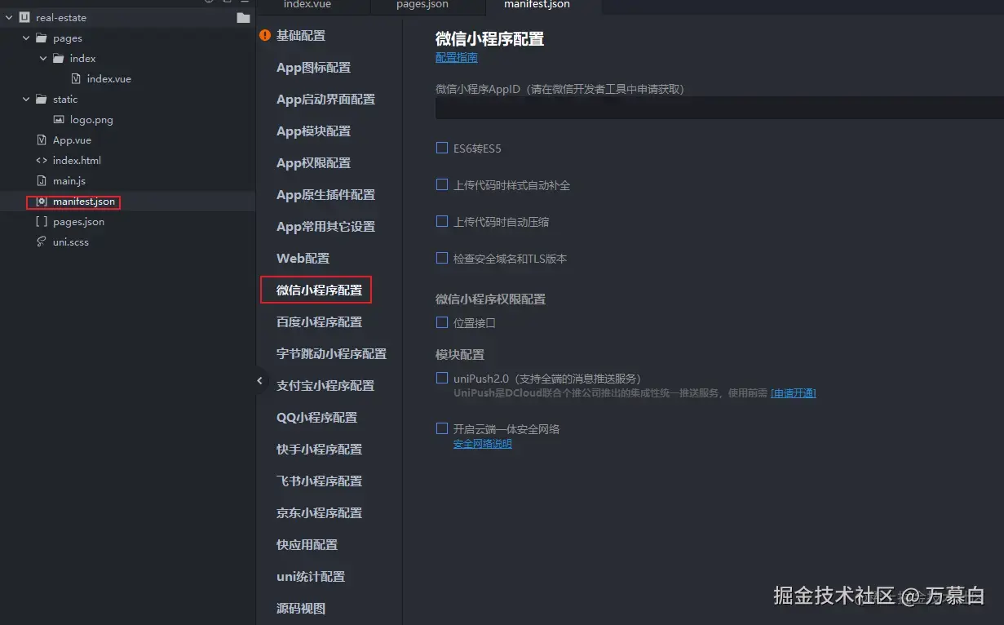
Task: Check 上传代码时自动压缩 option
Action: (442, 221)
